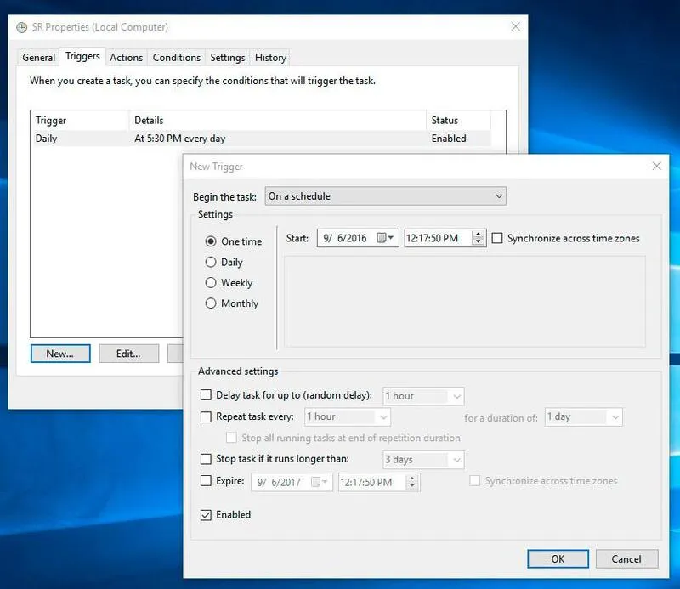Check Delay task for up to option
This screenshot has width=680, height=589.
206,395
